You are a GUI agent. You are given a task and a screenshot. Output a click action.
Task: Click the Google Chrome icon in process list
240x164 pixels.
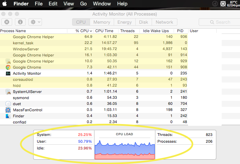pyautogui.click(x=8, y=67)
